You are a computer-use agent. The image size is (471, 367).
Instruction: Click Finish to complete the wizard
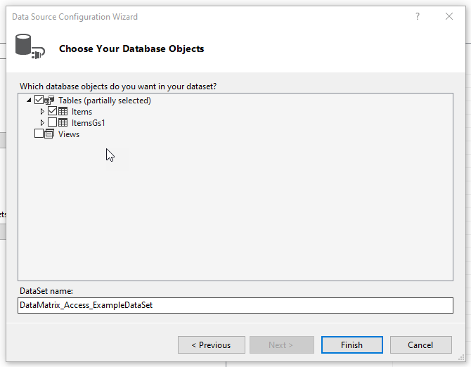[x=351, y=345]
